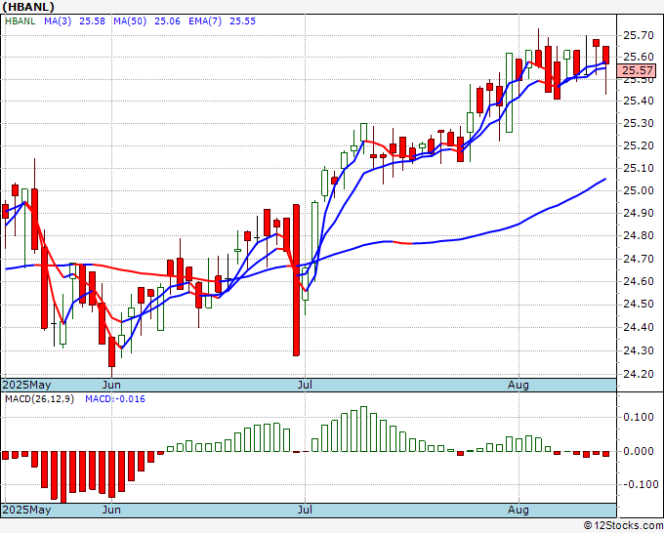Click the 25.00 price axis label
The image size is (664, 533).
coord(639,191)
